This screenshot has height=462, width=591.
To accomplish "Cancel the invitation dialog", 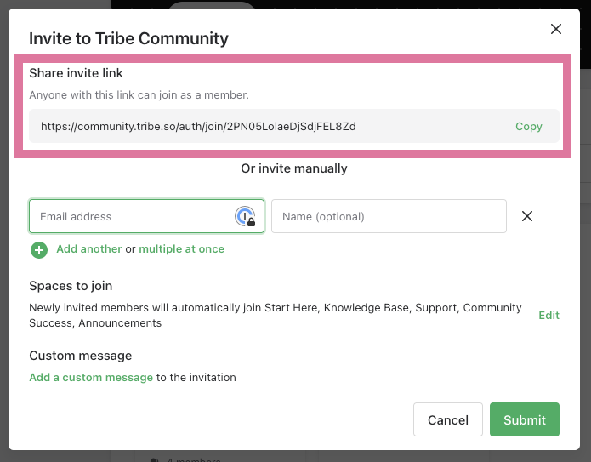I will click(448, 419).
